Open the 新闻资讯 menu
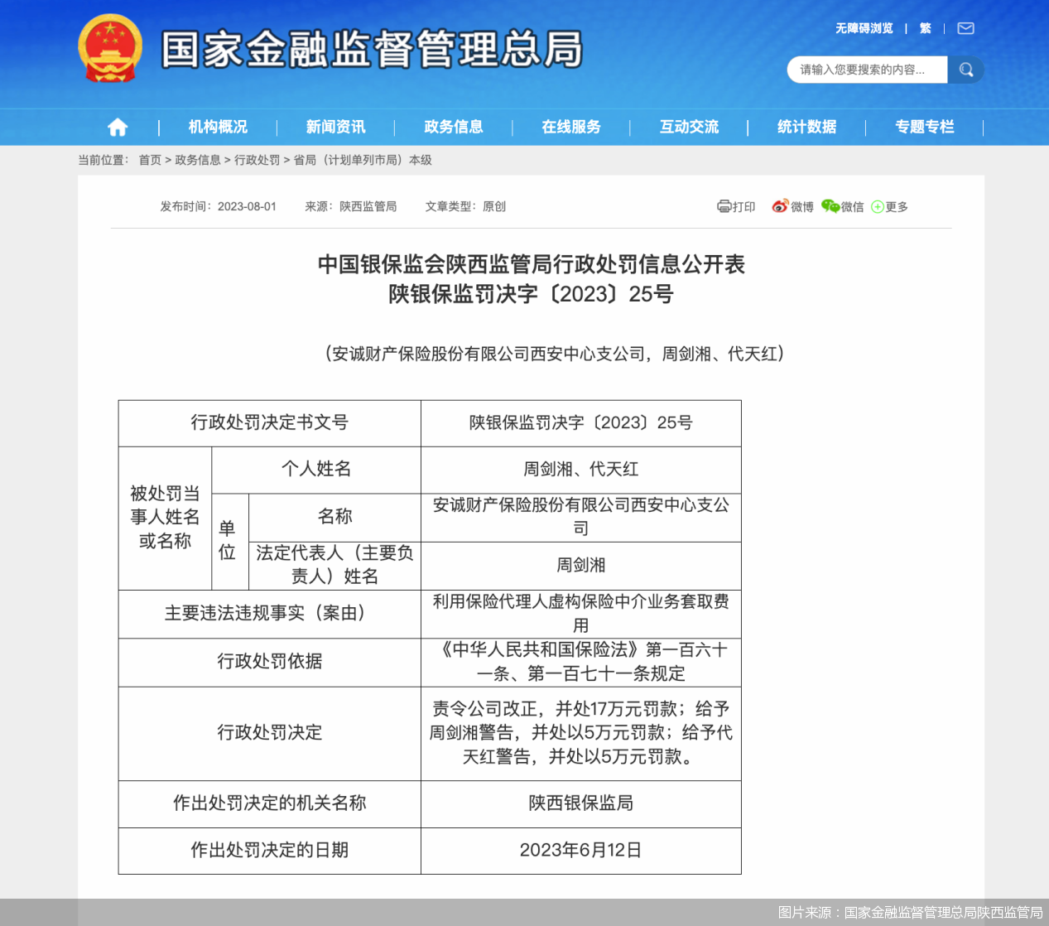The image size is (1049, 926). (x=334, y=126)
